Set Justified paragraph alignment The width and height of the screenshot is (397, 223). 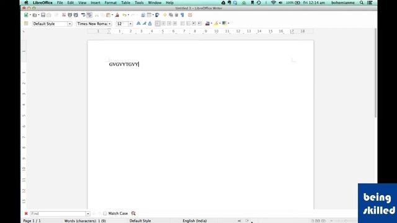click(175, 24)
